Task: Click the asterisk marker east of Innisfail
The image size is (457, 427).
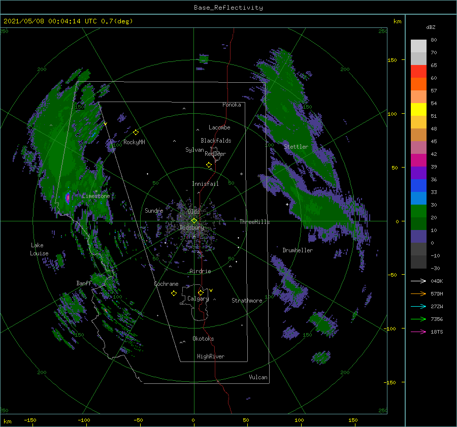Action: (x=241, y=174)
